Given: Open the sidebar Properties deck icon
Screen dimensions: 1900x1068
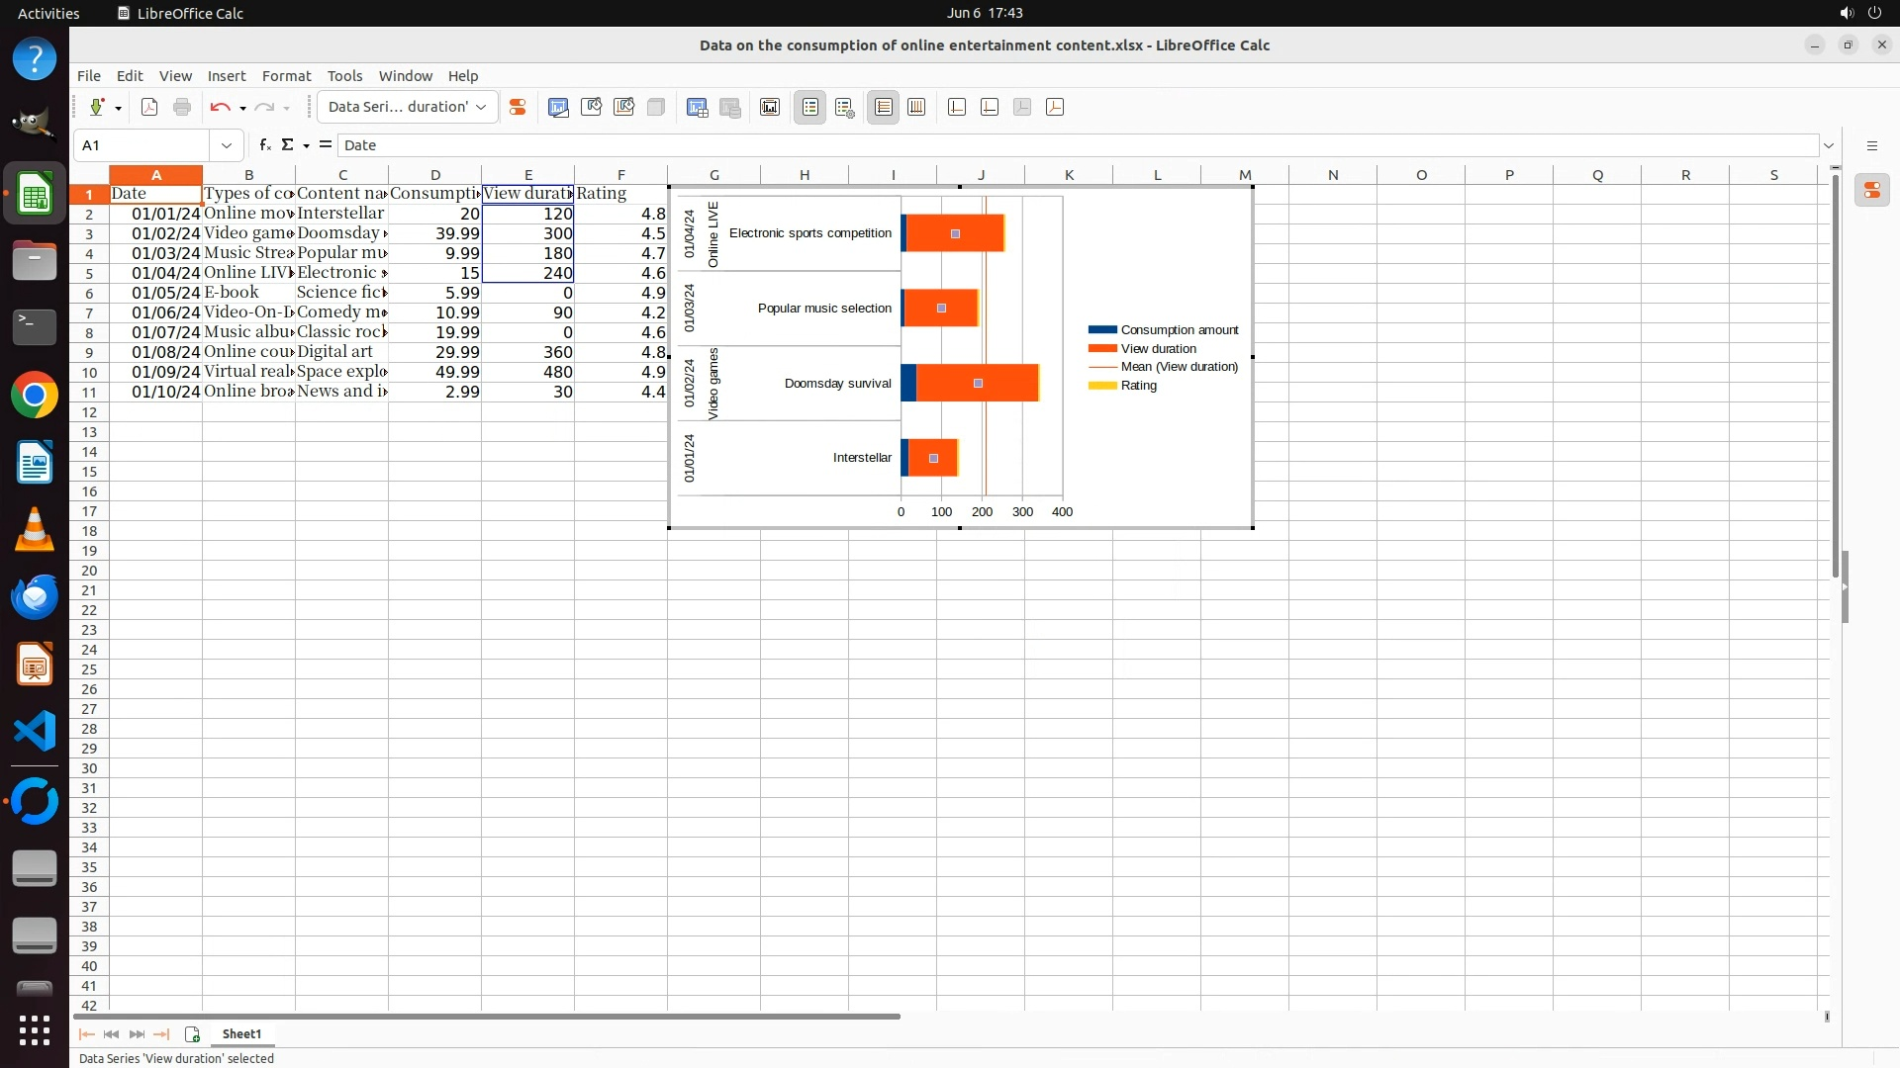Looking at the screenshot, I should point(1871,190).
